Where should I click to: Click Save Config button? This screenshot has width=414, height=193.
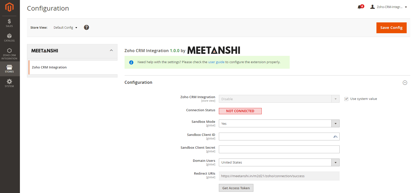tap(391, 28)
